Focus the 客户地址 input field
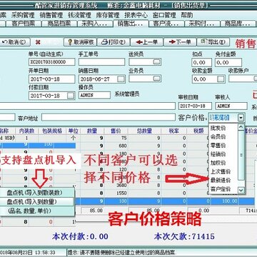Viewport: 257px width, 257px height. 109,117
